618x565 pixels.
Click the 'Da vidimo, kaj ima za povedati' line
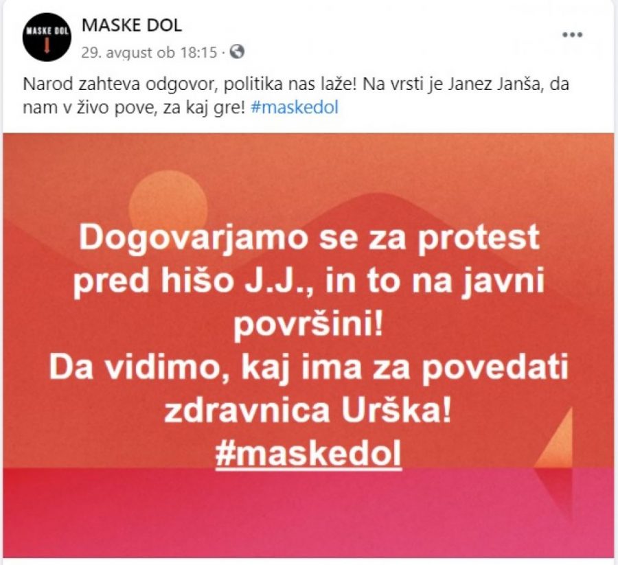(x=308, y=367)
